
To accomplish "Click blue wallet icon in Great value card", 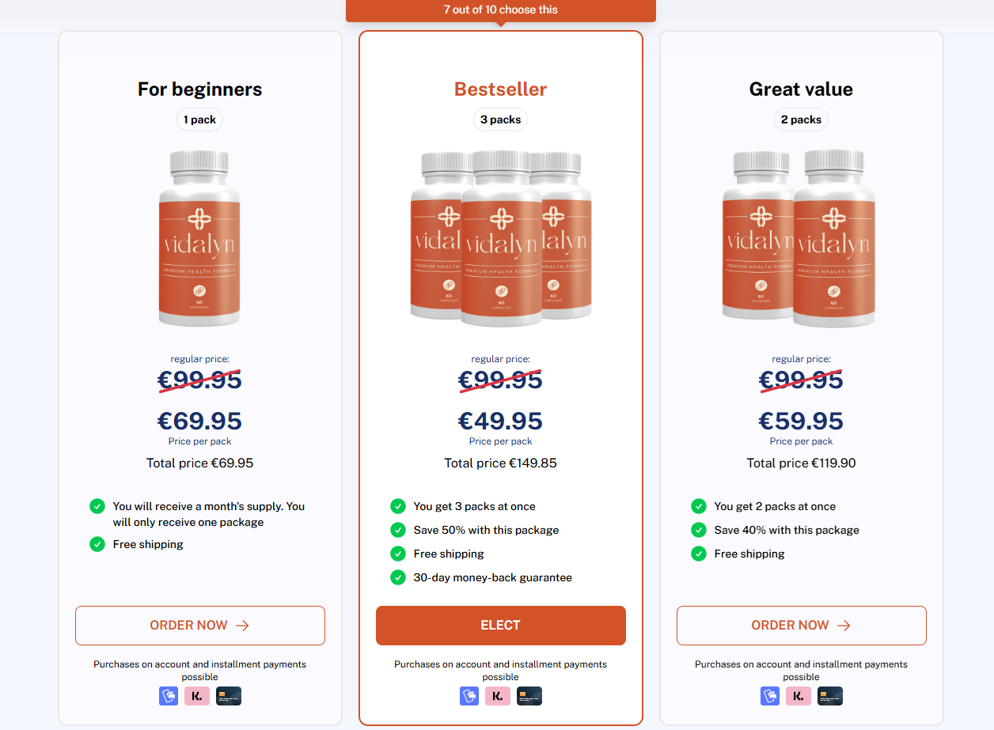I will [x=770, y=696].
